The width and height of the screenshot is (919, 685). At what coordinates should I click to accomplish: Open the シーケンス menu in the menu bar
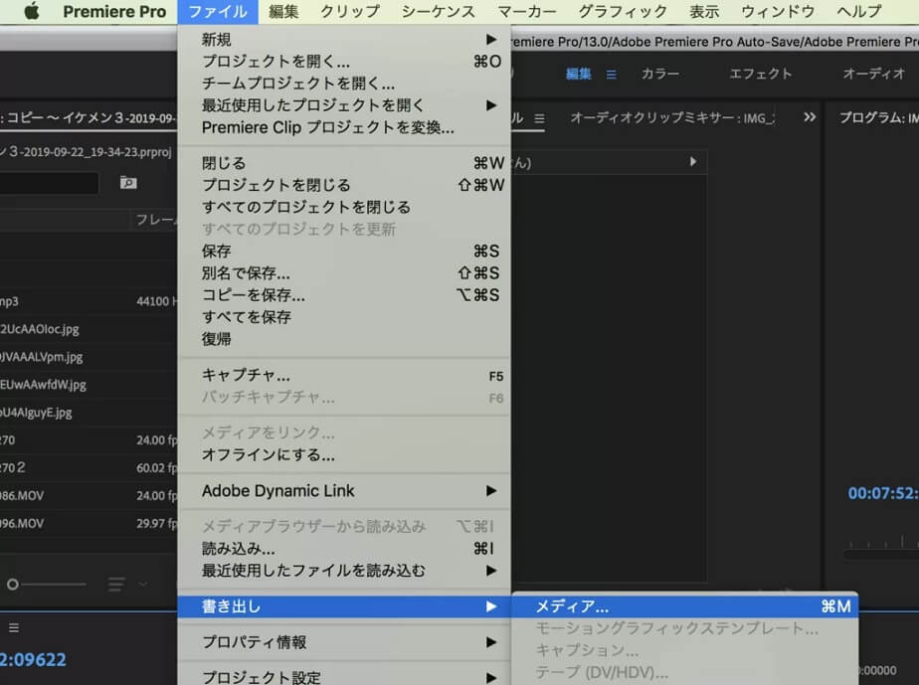click(x=439, y=12)
